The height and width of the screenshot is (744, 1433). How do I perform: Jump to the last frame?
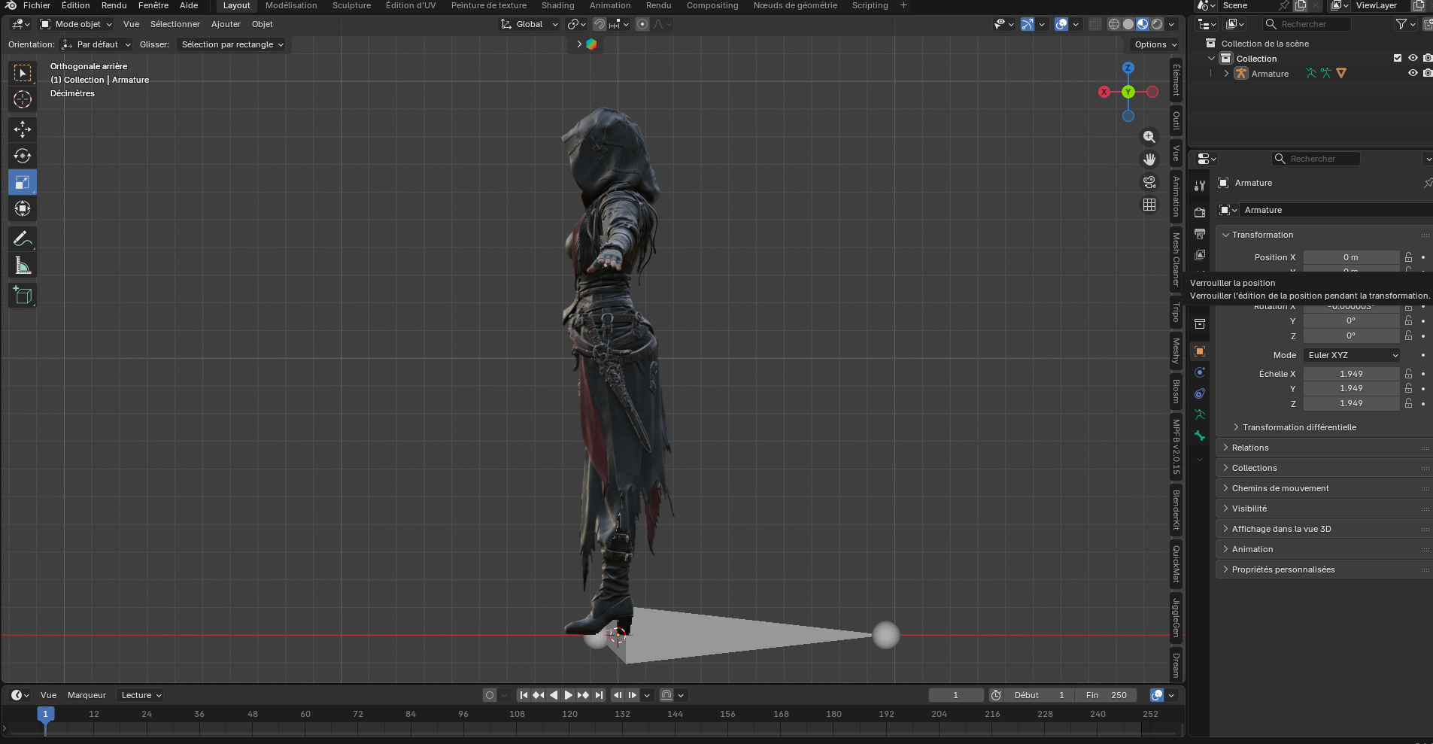pyautogui.click(x=599, y=695)
